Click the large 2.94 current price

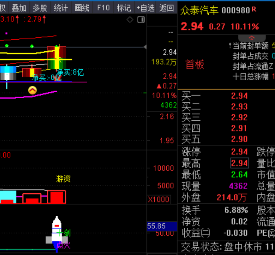pyautogui.click(x=192, y=26)
